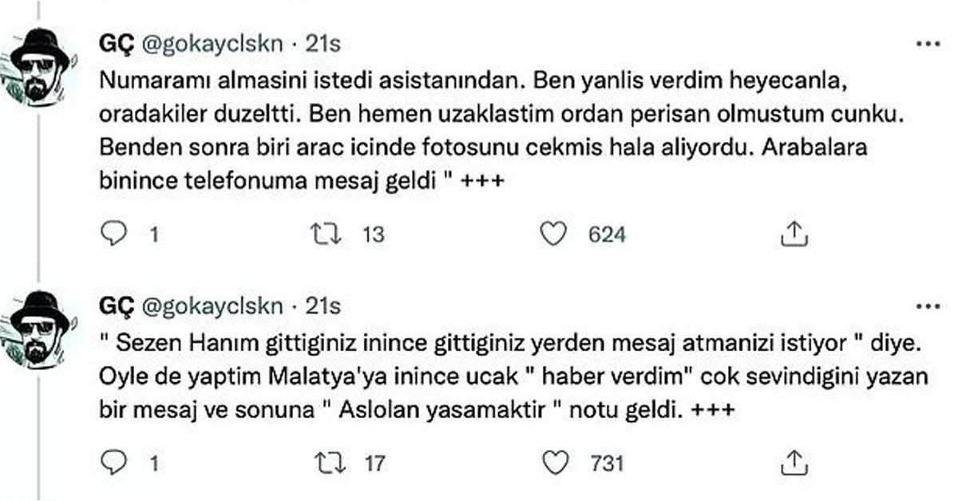Screen dimensions: 958x501
Task: Like the tweet with 624 likes
Action: [x=552, y=234]
